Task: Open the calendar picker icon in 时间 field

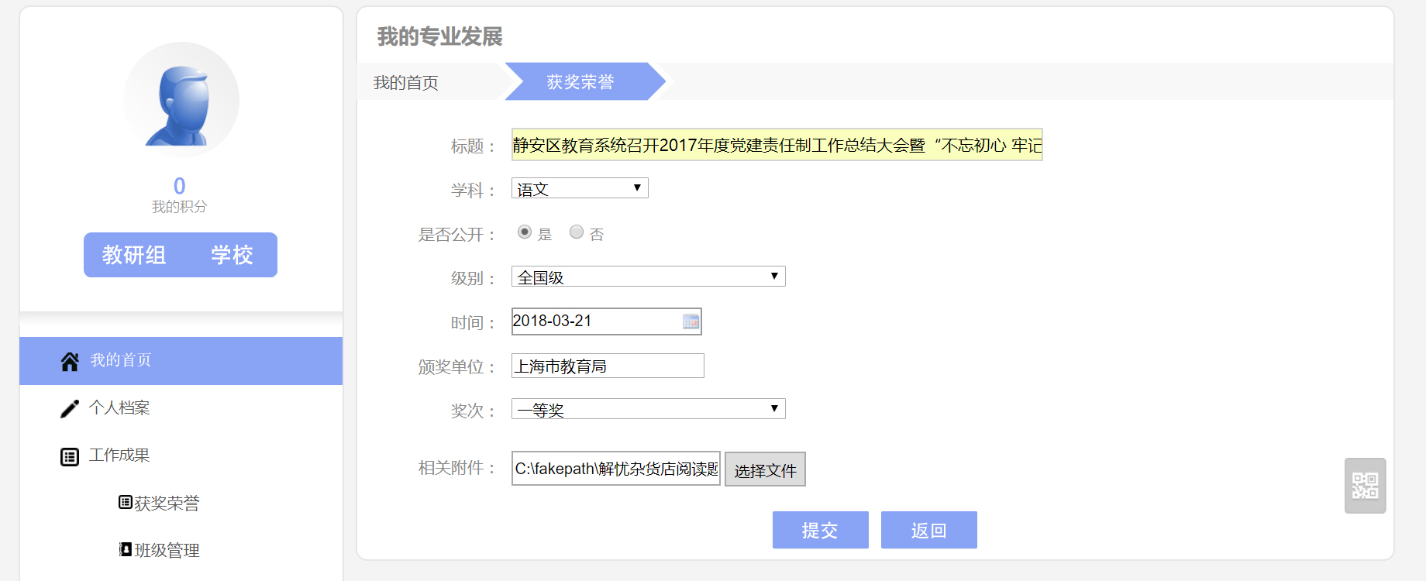Action: [x=691, y=321]
